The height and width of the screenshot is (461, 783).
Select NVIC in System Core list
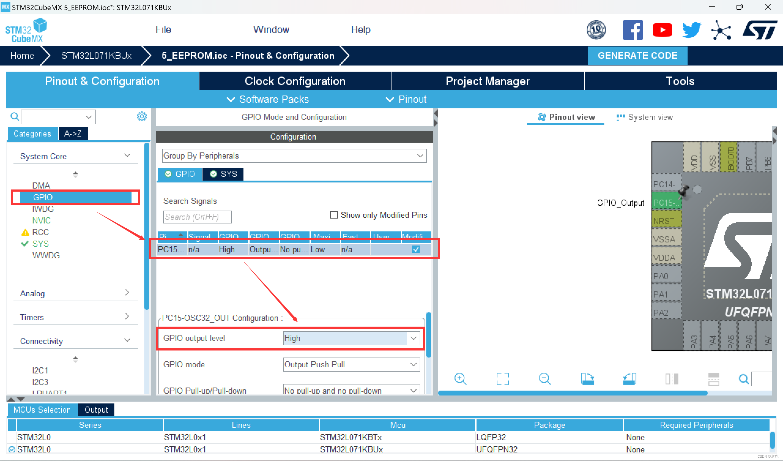(x=41, y=220)
